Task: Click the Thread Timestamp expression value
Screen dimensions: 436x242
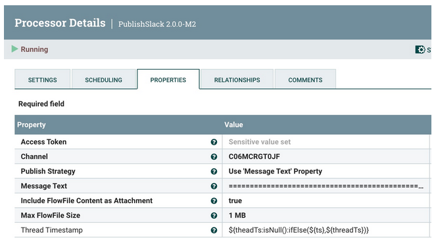Action: [299, 230]
